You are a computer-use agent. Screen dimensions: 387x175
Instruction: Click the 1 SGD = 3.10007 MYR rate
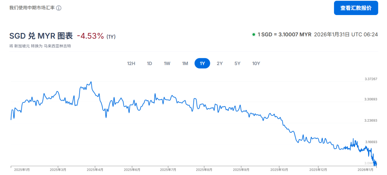coord(285,34)
